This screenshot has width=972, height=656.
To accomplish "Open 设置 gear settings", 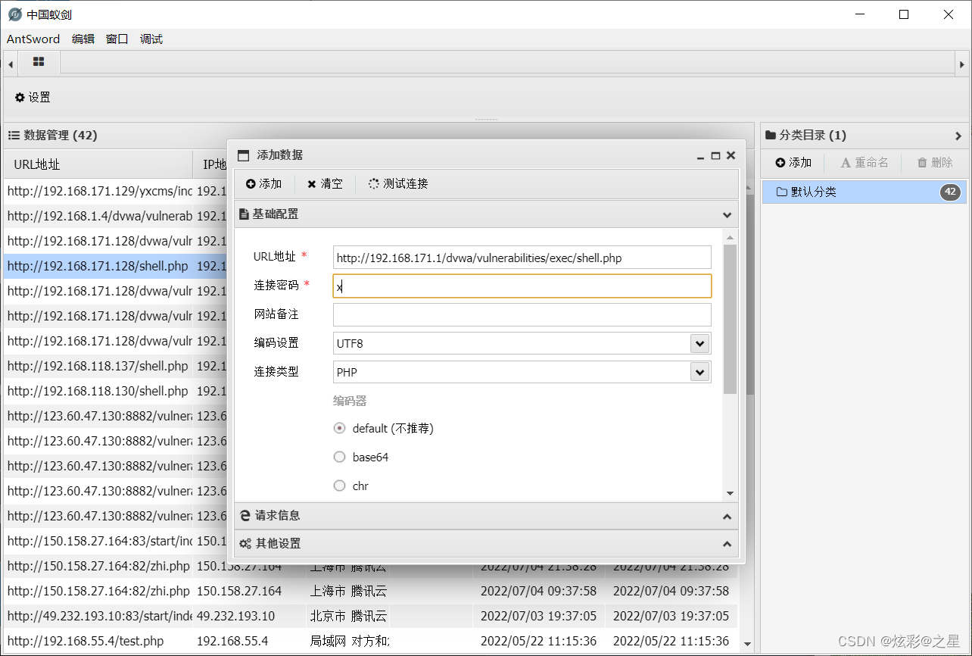I will pyautogui.click(x=33, y=97).
